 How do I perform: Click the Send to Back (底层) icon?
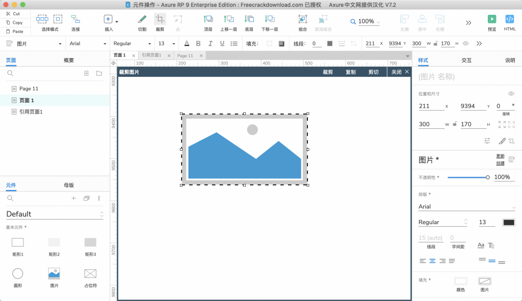249,19
